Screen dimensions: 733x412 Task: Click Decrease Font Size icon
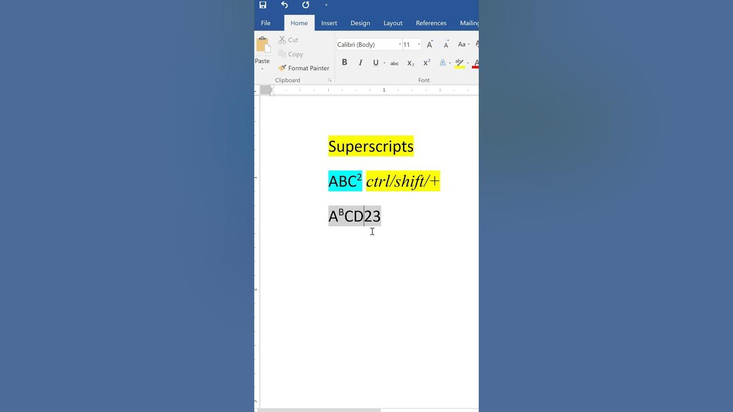[x=446, y=45]
